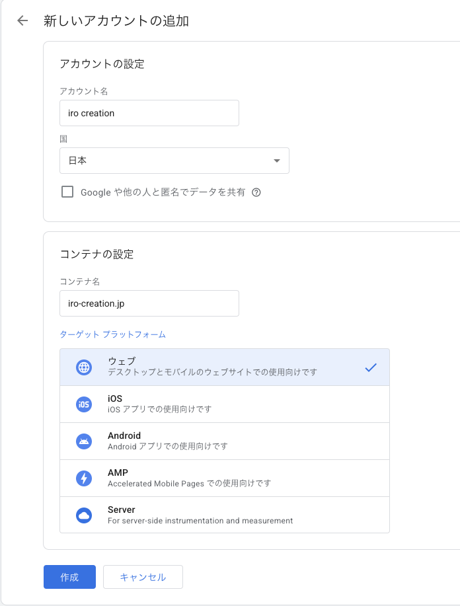460x606 pixels.
Task: Click the help question mark icon
Action: [x=256, y=192]
